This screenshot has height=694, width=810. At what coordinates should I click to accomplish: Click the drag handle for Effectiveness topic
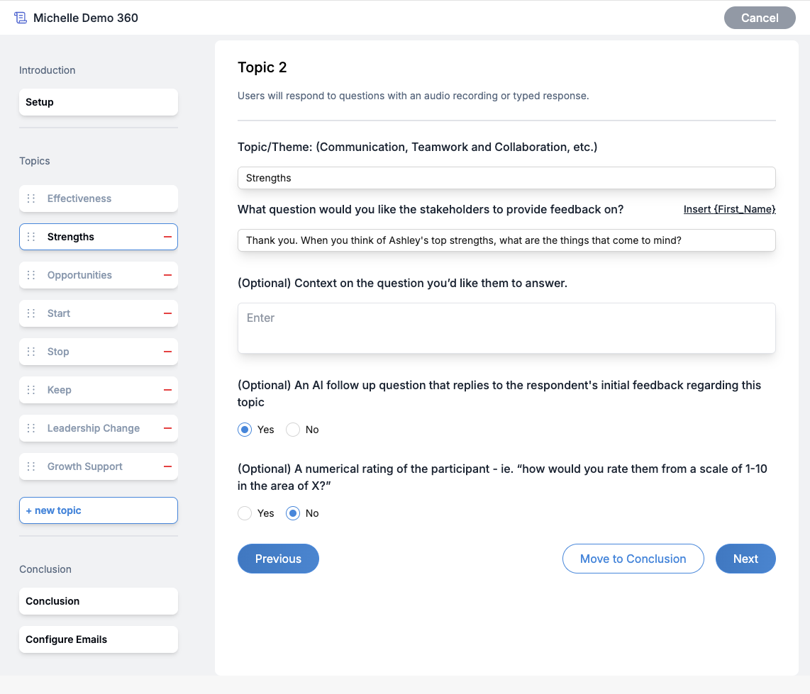(x=30, y=198)
